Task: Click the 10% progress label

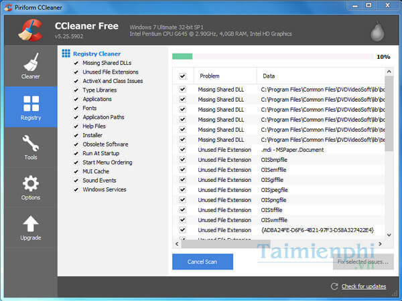Action: click(x=383, y=57)
